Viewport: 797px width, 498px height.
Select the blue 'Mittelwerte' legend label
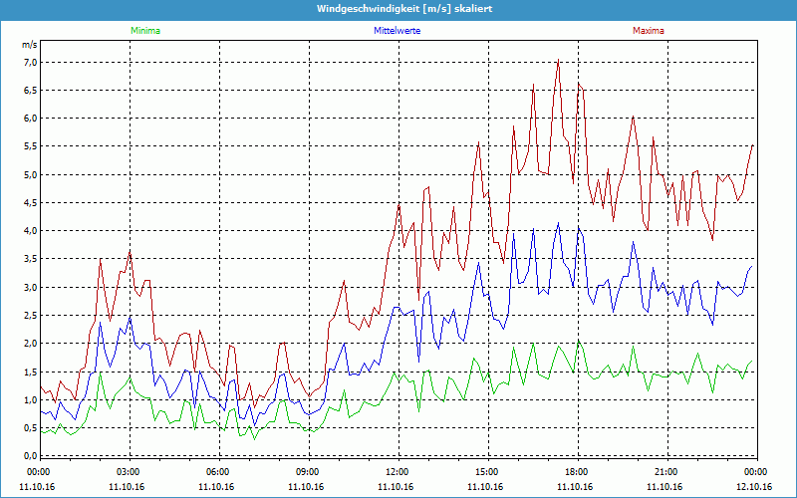397,31
